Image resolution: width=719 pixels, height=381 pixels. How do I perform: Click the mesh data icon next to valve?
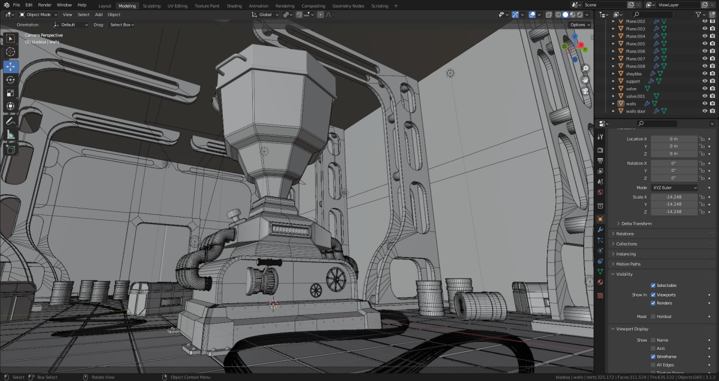tap(647, 88)
